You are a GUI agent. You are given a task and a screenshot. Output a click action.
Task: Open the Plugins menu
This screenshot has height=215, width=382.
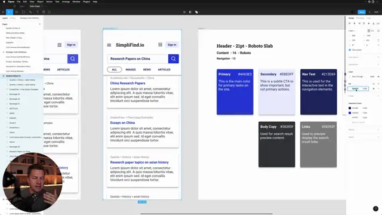coord(87,2)
